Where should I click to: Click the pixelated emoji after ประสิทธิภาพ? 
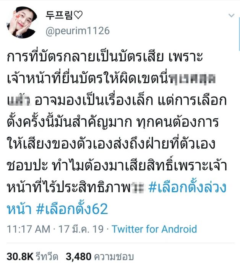(x=138, y=187)
